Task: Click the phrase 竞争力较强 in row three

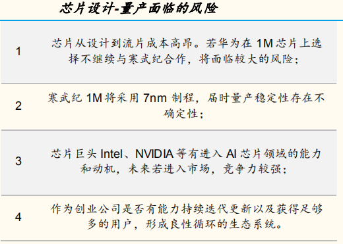Action: tap(252, 169)
